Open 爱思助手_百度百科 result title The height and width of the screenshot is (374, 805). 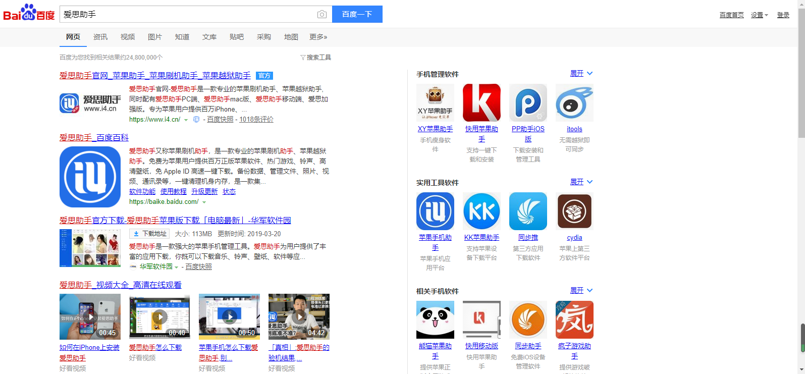[94, 138]
